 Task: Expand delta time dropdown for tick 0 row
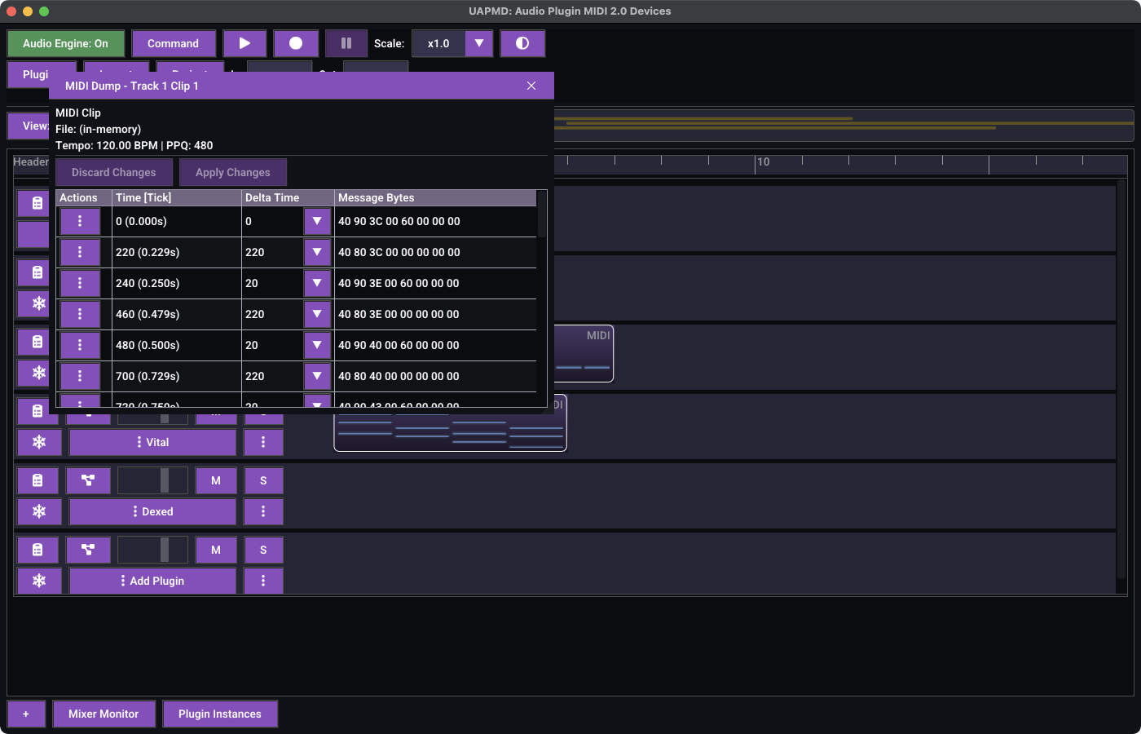317,221
